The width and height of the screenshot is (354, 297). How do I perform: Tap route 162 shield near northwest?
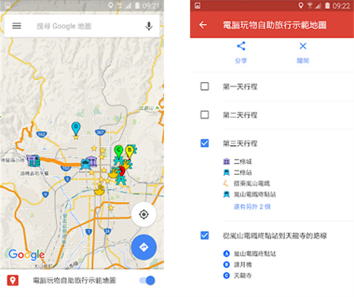41,135
